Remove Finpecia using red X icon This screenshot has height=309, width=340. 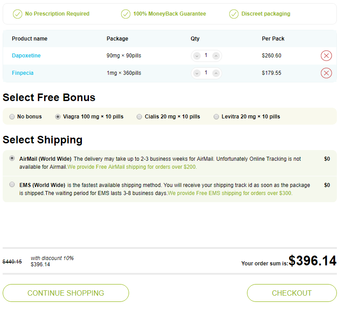[x=326, y=73]
